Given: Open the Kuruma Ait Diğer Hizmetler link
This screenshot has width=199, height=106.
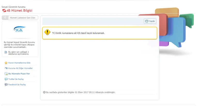Looking at the screenshot, I should (20, 68).
